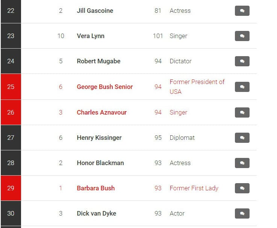Click comment bubble beside Dick van Dyke
The height and width of the screenshot is (228, 277).
(x=242, y=213)
